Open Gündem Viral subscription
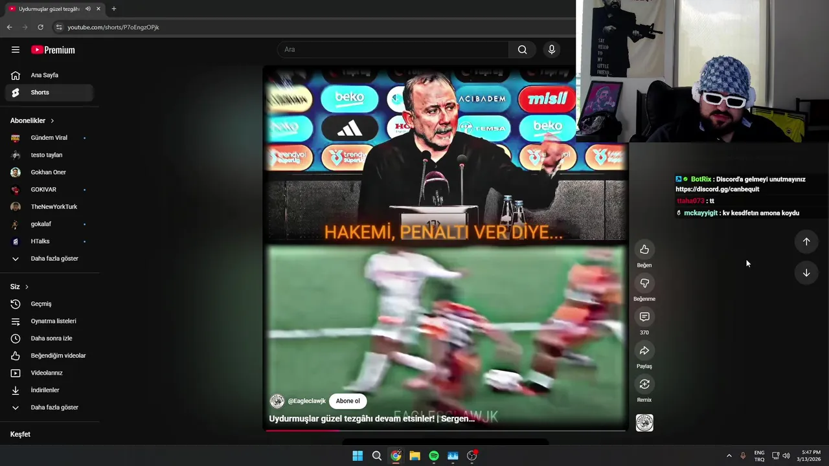This screenshot has height=466, width=829. (49, 138)
